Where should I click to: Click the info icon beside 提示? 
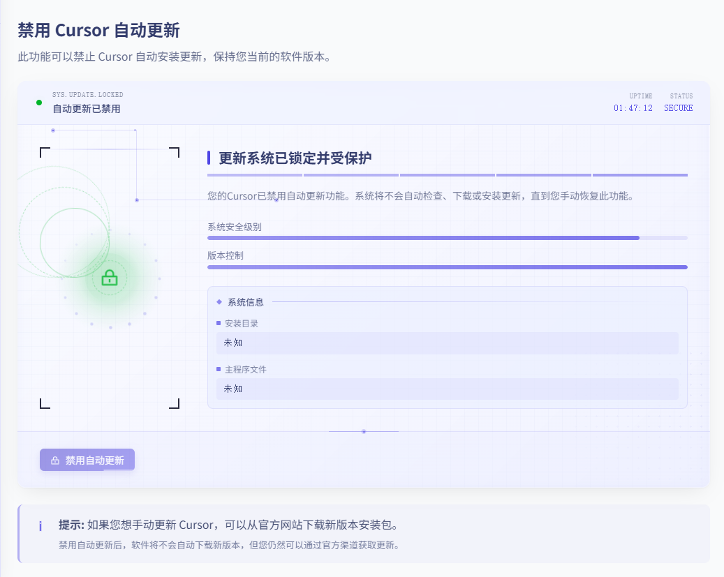point(40,526)
